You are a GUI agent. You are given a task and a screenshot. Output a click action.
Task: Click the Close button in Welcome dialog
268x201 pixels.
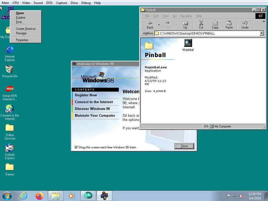point(184,146)
